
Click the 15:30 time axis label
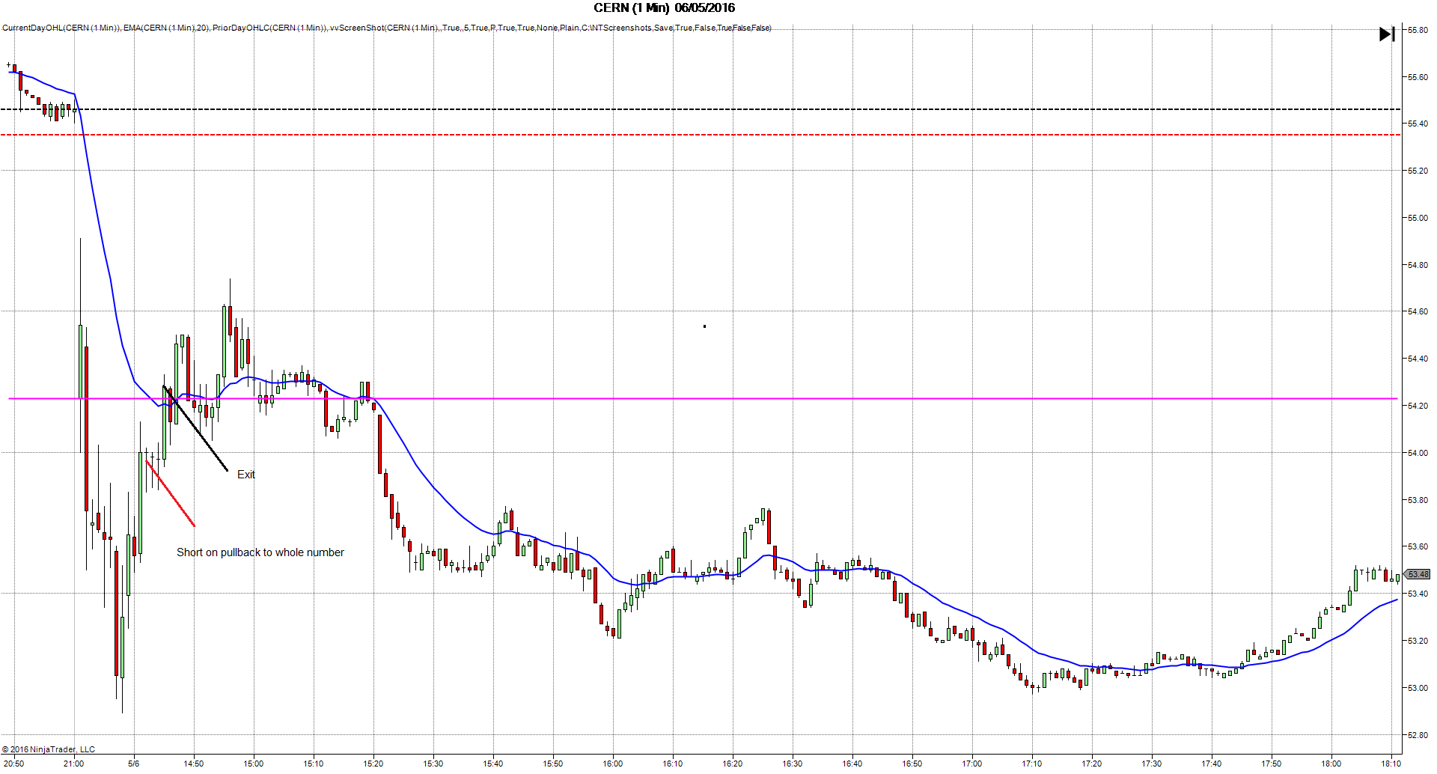pyautogui.click(x=433, y=764)
